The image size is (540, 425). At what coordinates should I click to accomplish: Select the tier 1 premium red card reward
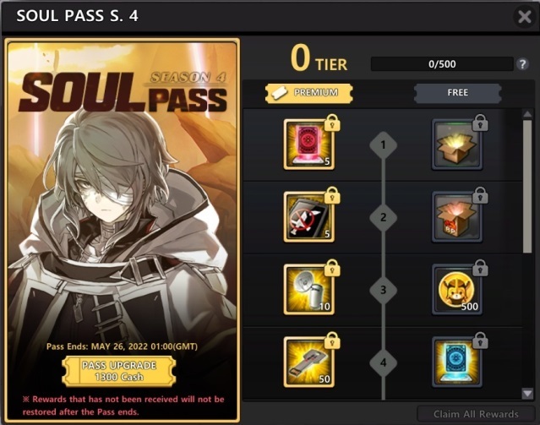click(x=309, y=144)
